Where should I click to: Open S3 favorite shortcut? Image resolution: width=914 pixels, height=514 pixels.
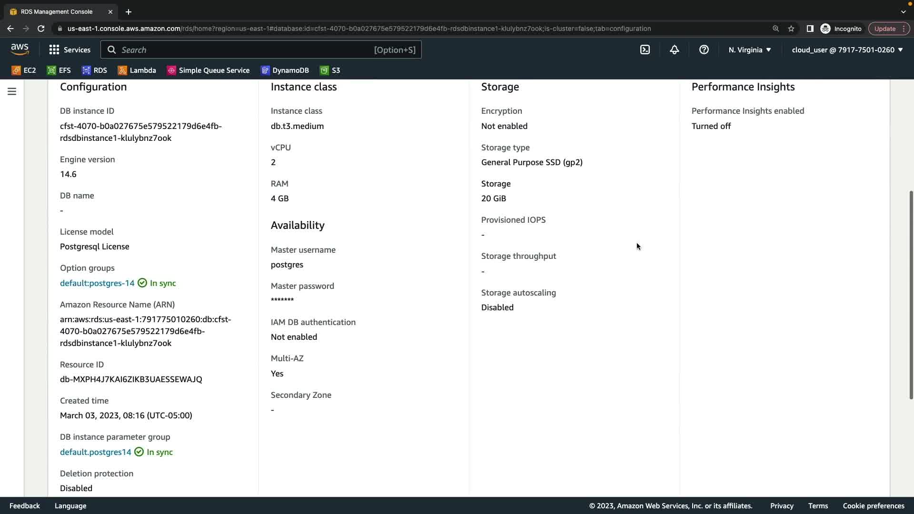(330, 70)
